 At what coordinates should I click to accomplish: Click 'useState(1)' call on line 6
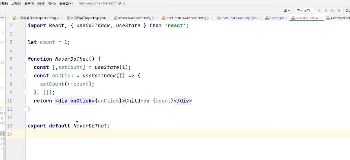111,68
